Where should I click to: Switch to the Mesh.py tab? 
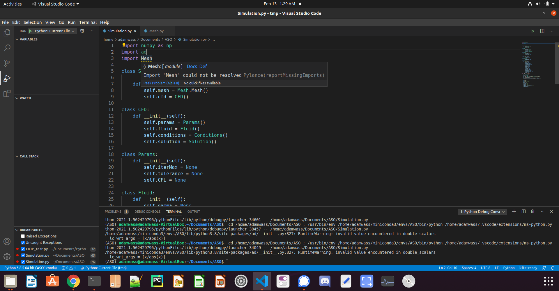click(156, 31)
